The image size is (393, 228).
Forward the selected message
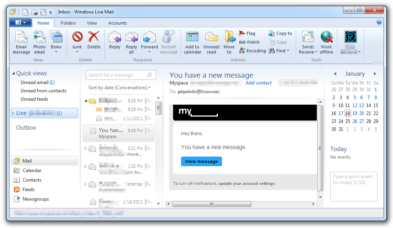(149, 42)
